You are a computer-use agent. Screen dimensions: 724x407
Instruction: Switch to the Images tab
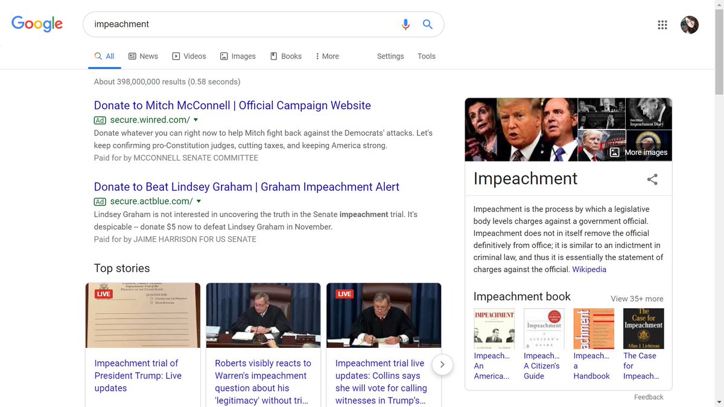click(x=238, y=56)
